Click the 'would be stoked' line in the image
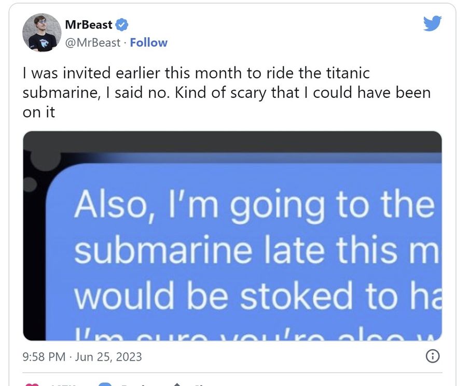 (x=258, y=295)
